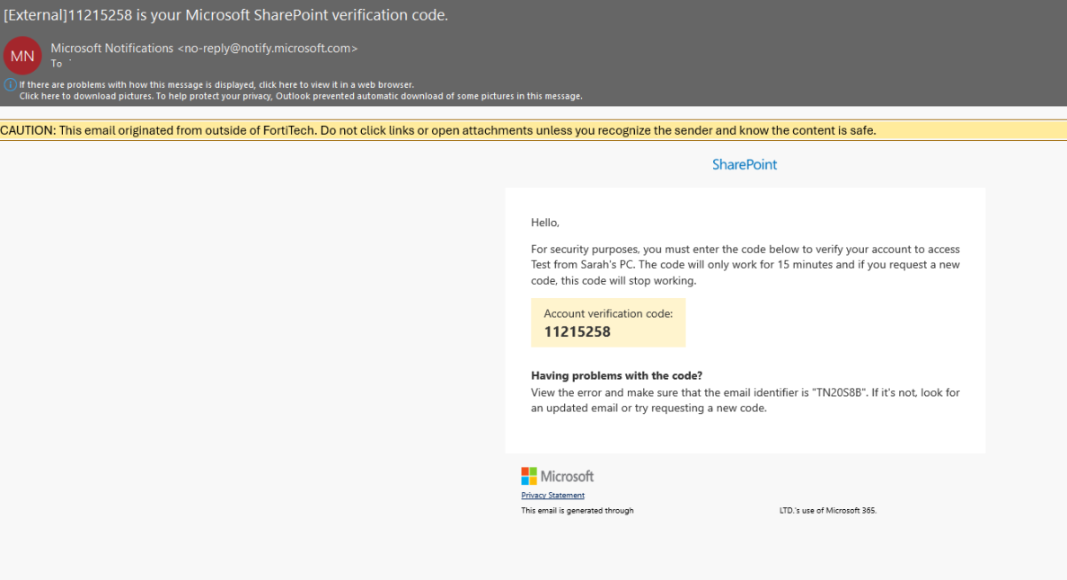
Task: Click the Hello greeting text
Action: point(543,222)
